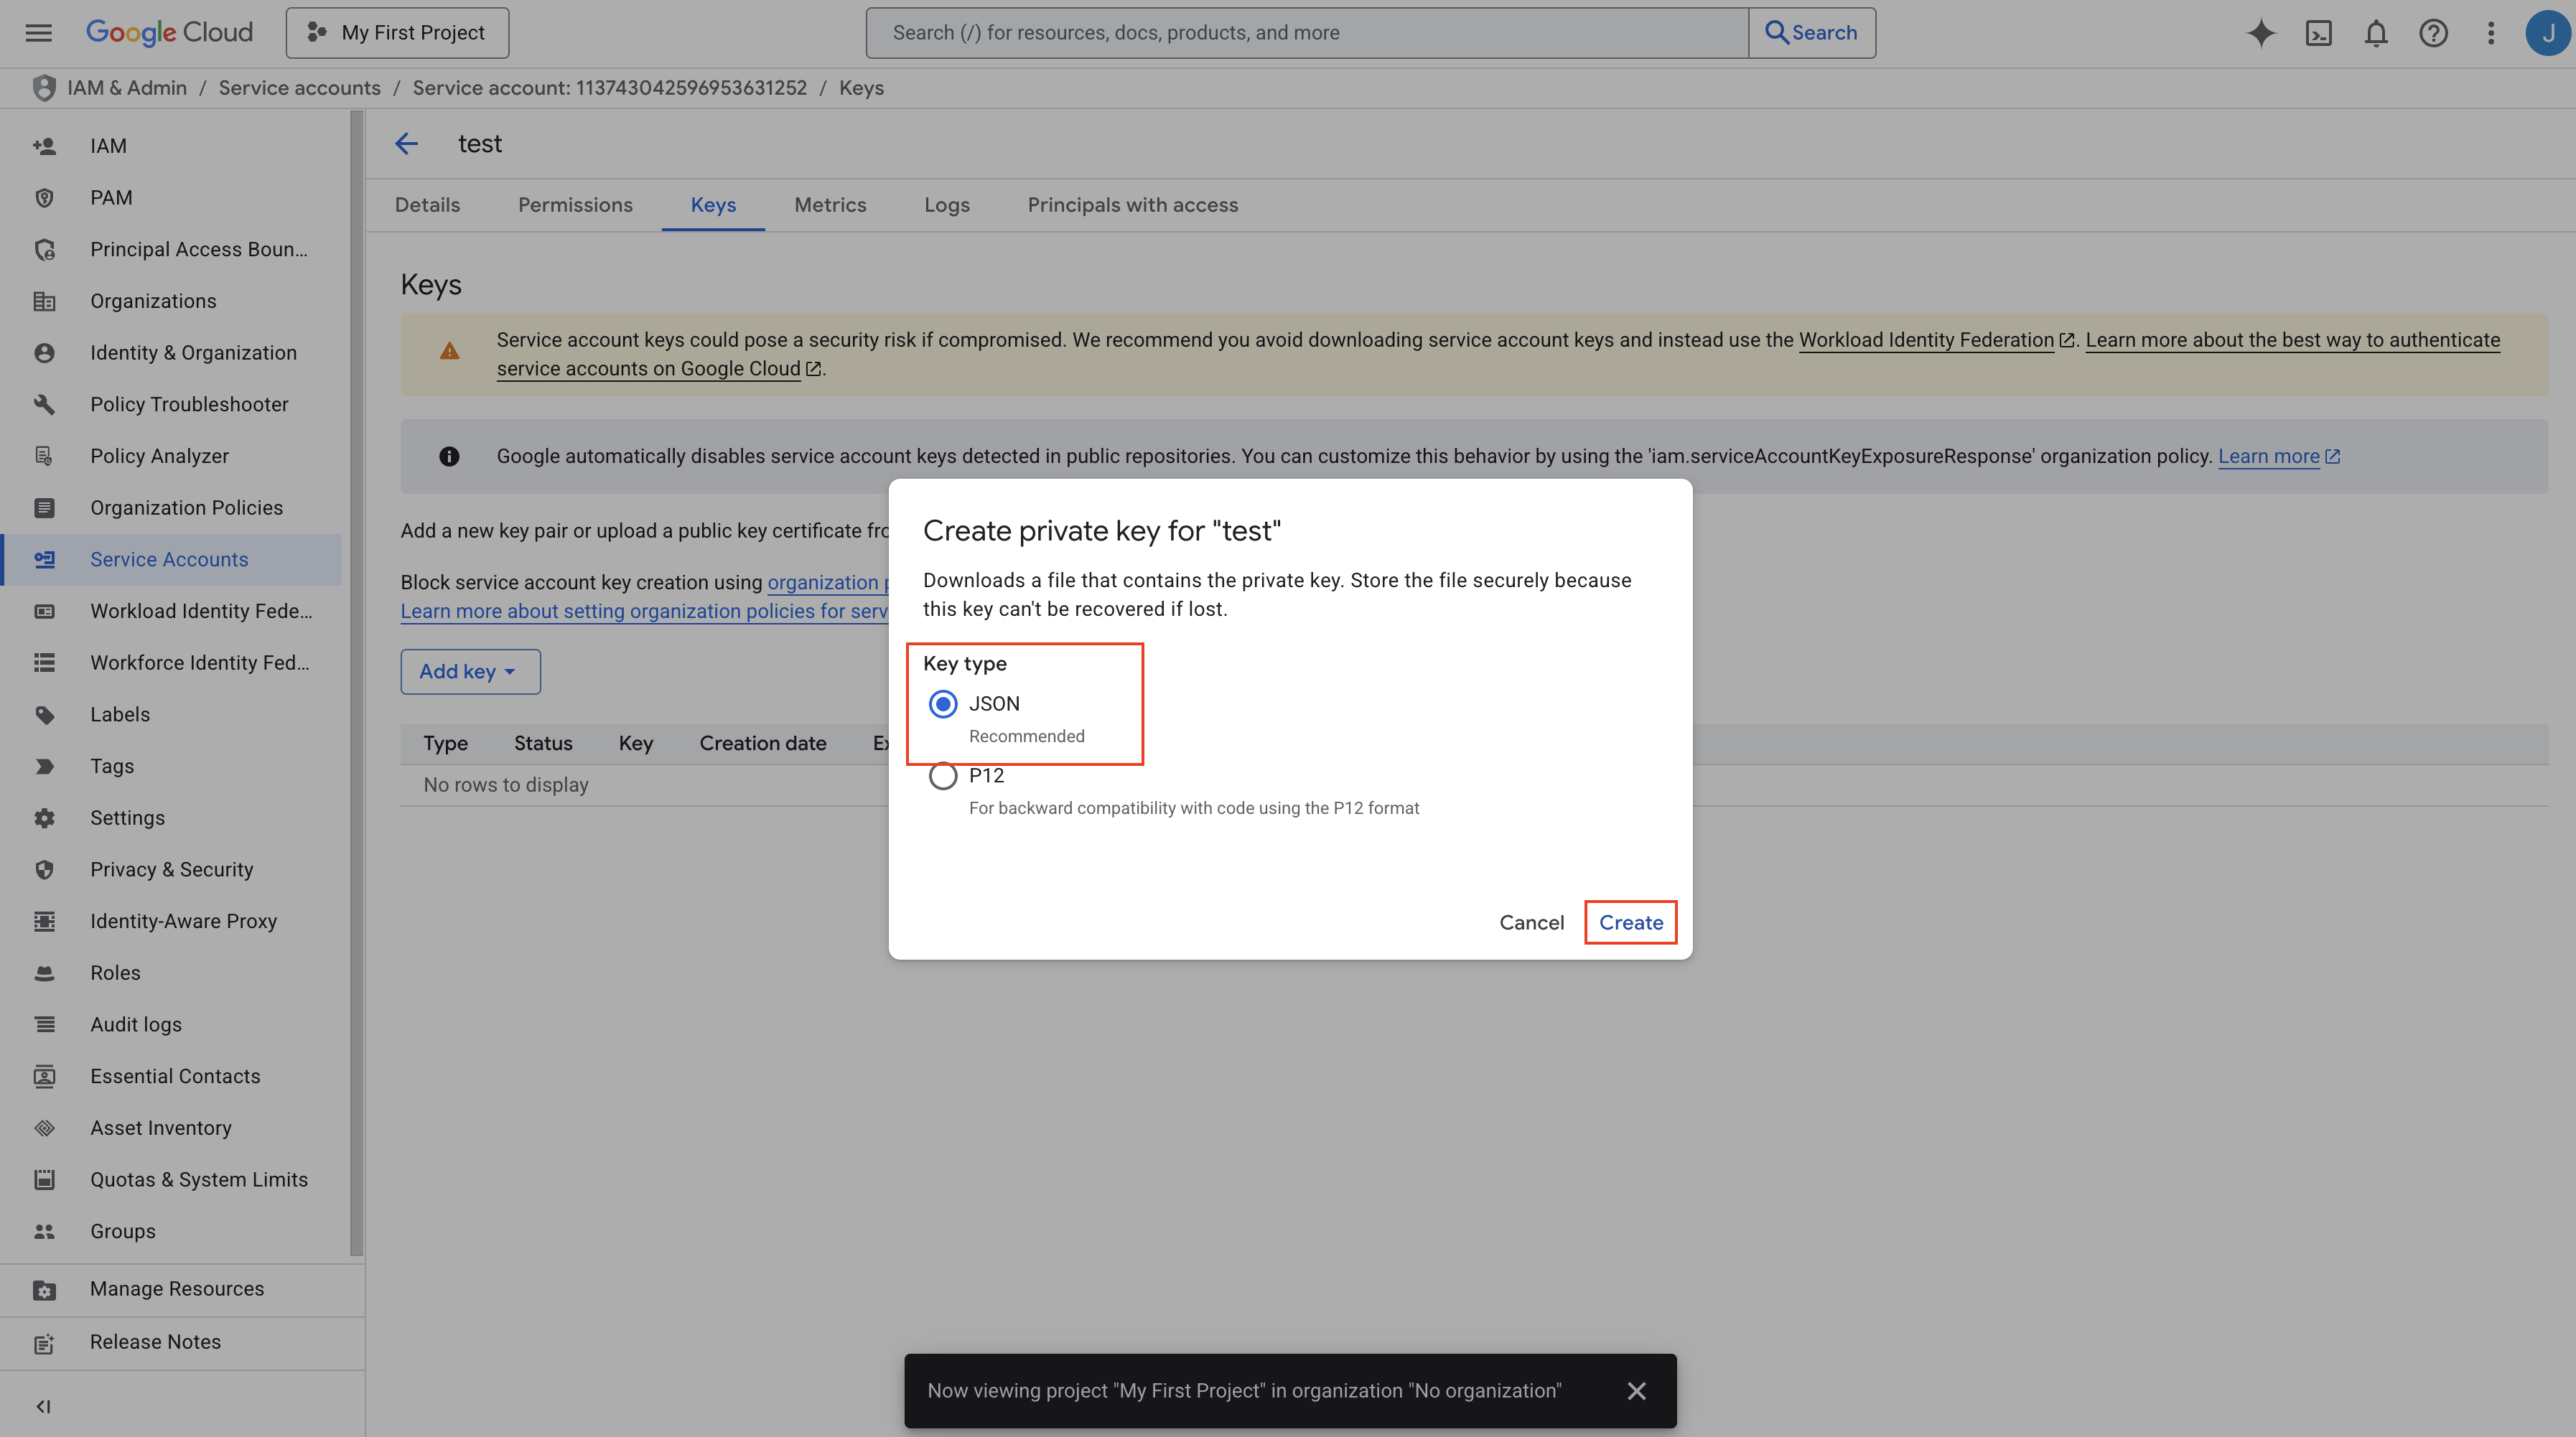The image size is (2576, 1437).
Task: Open IAM in the sidebar
Action: pyautogui.click(x=172, y=146)
